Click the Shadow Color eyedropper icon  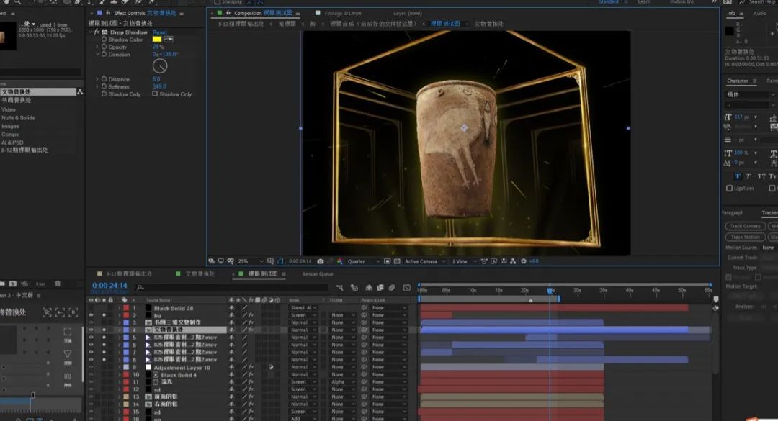point(169,40)
